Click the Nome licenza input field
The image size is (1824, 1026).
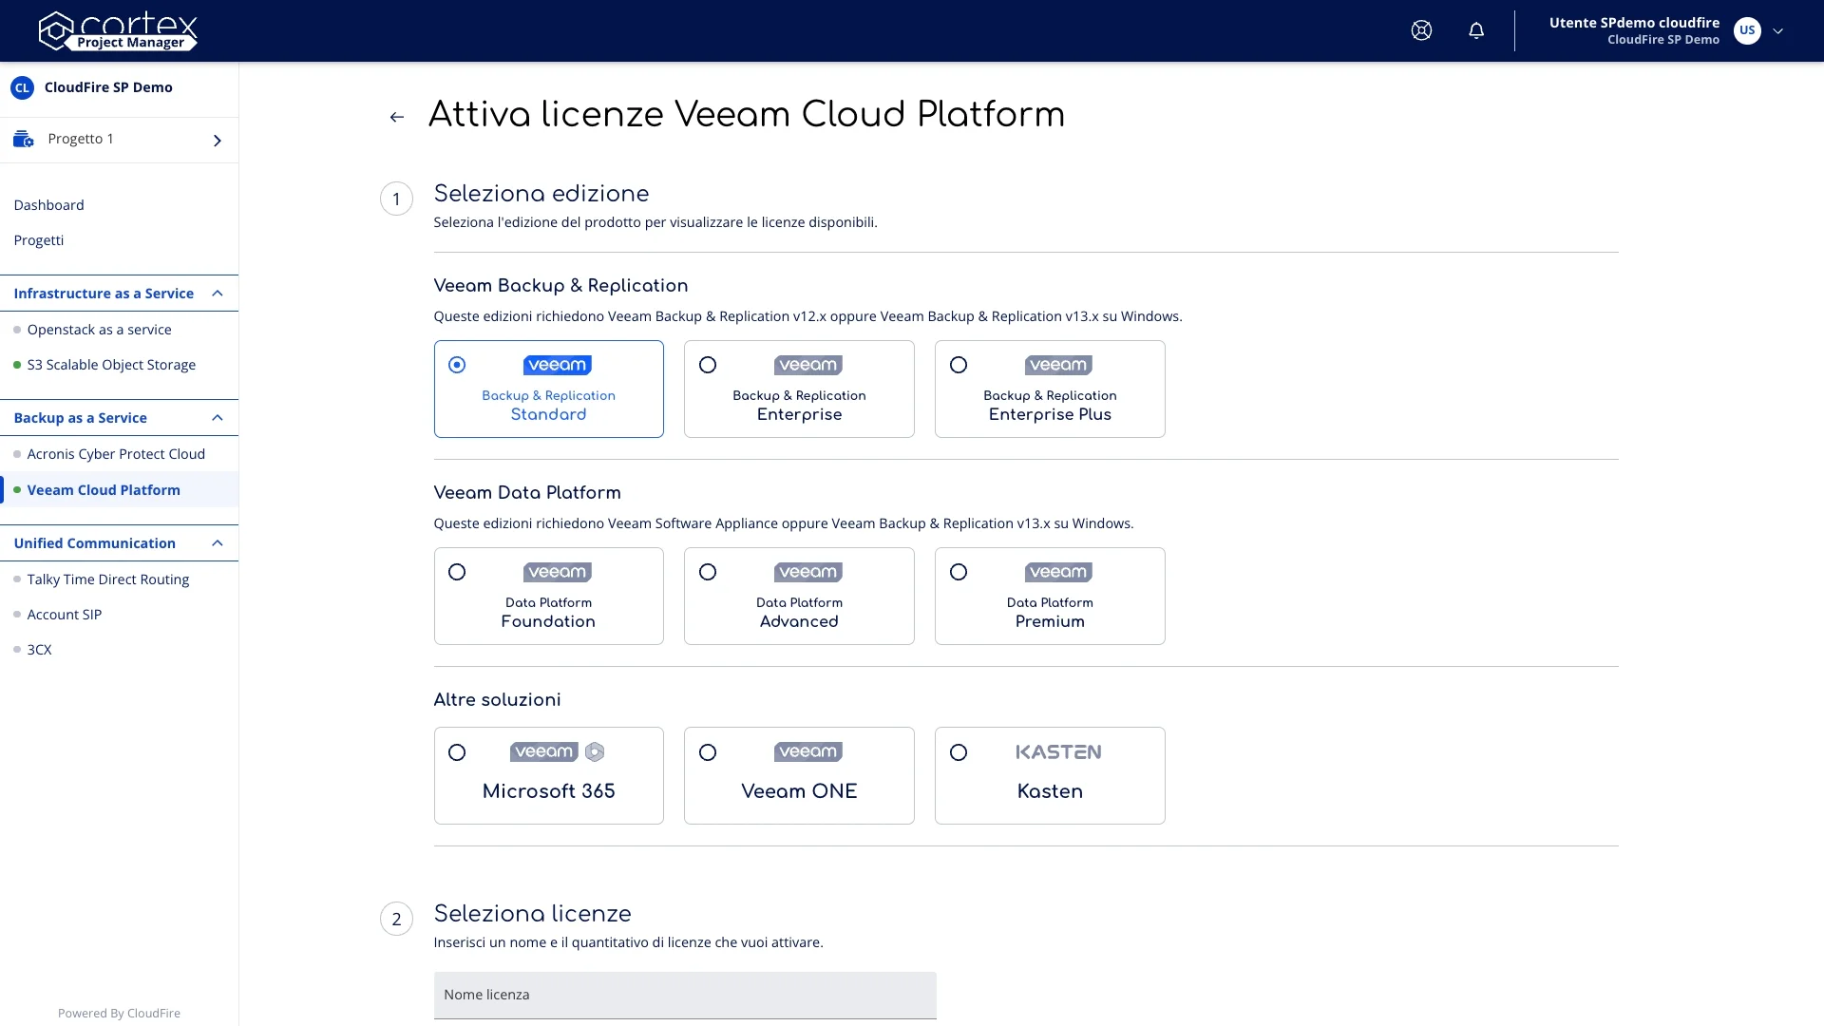684,995
